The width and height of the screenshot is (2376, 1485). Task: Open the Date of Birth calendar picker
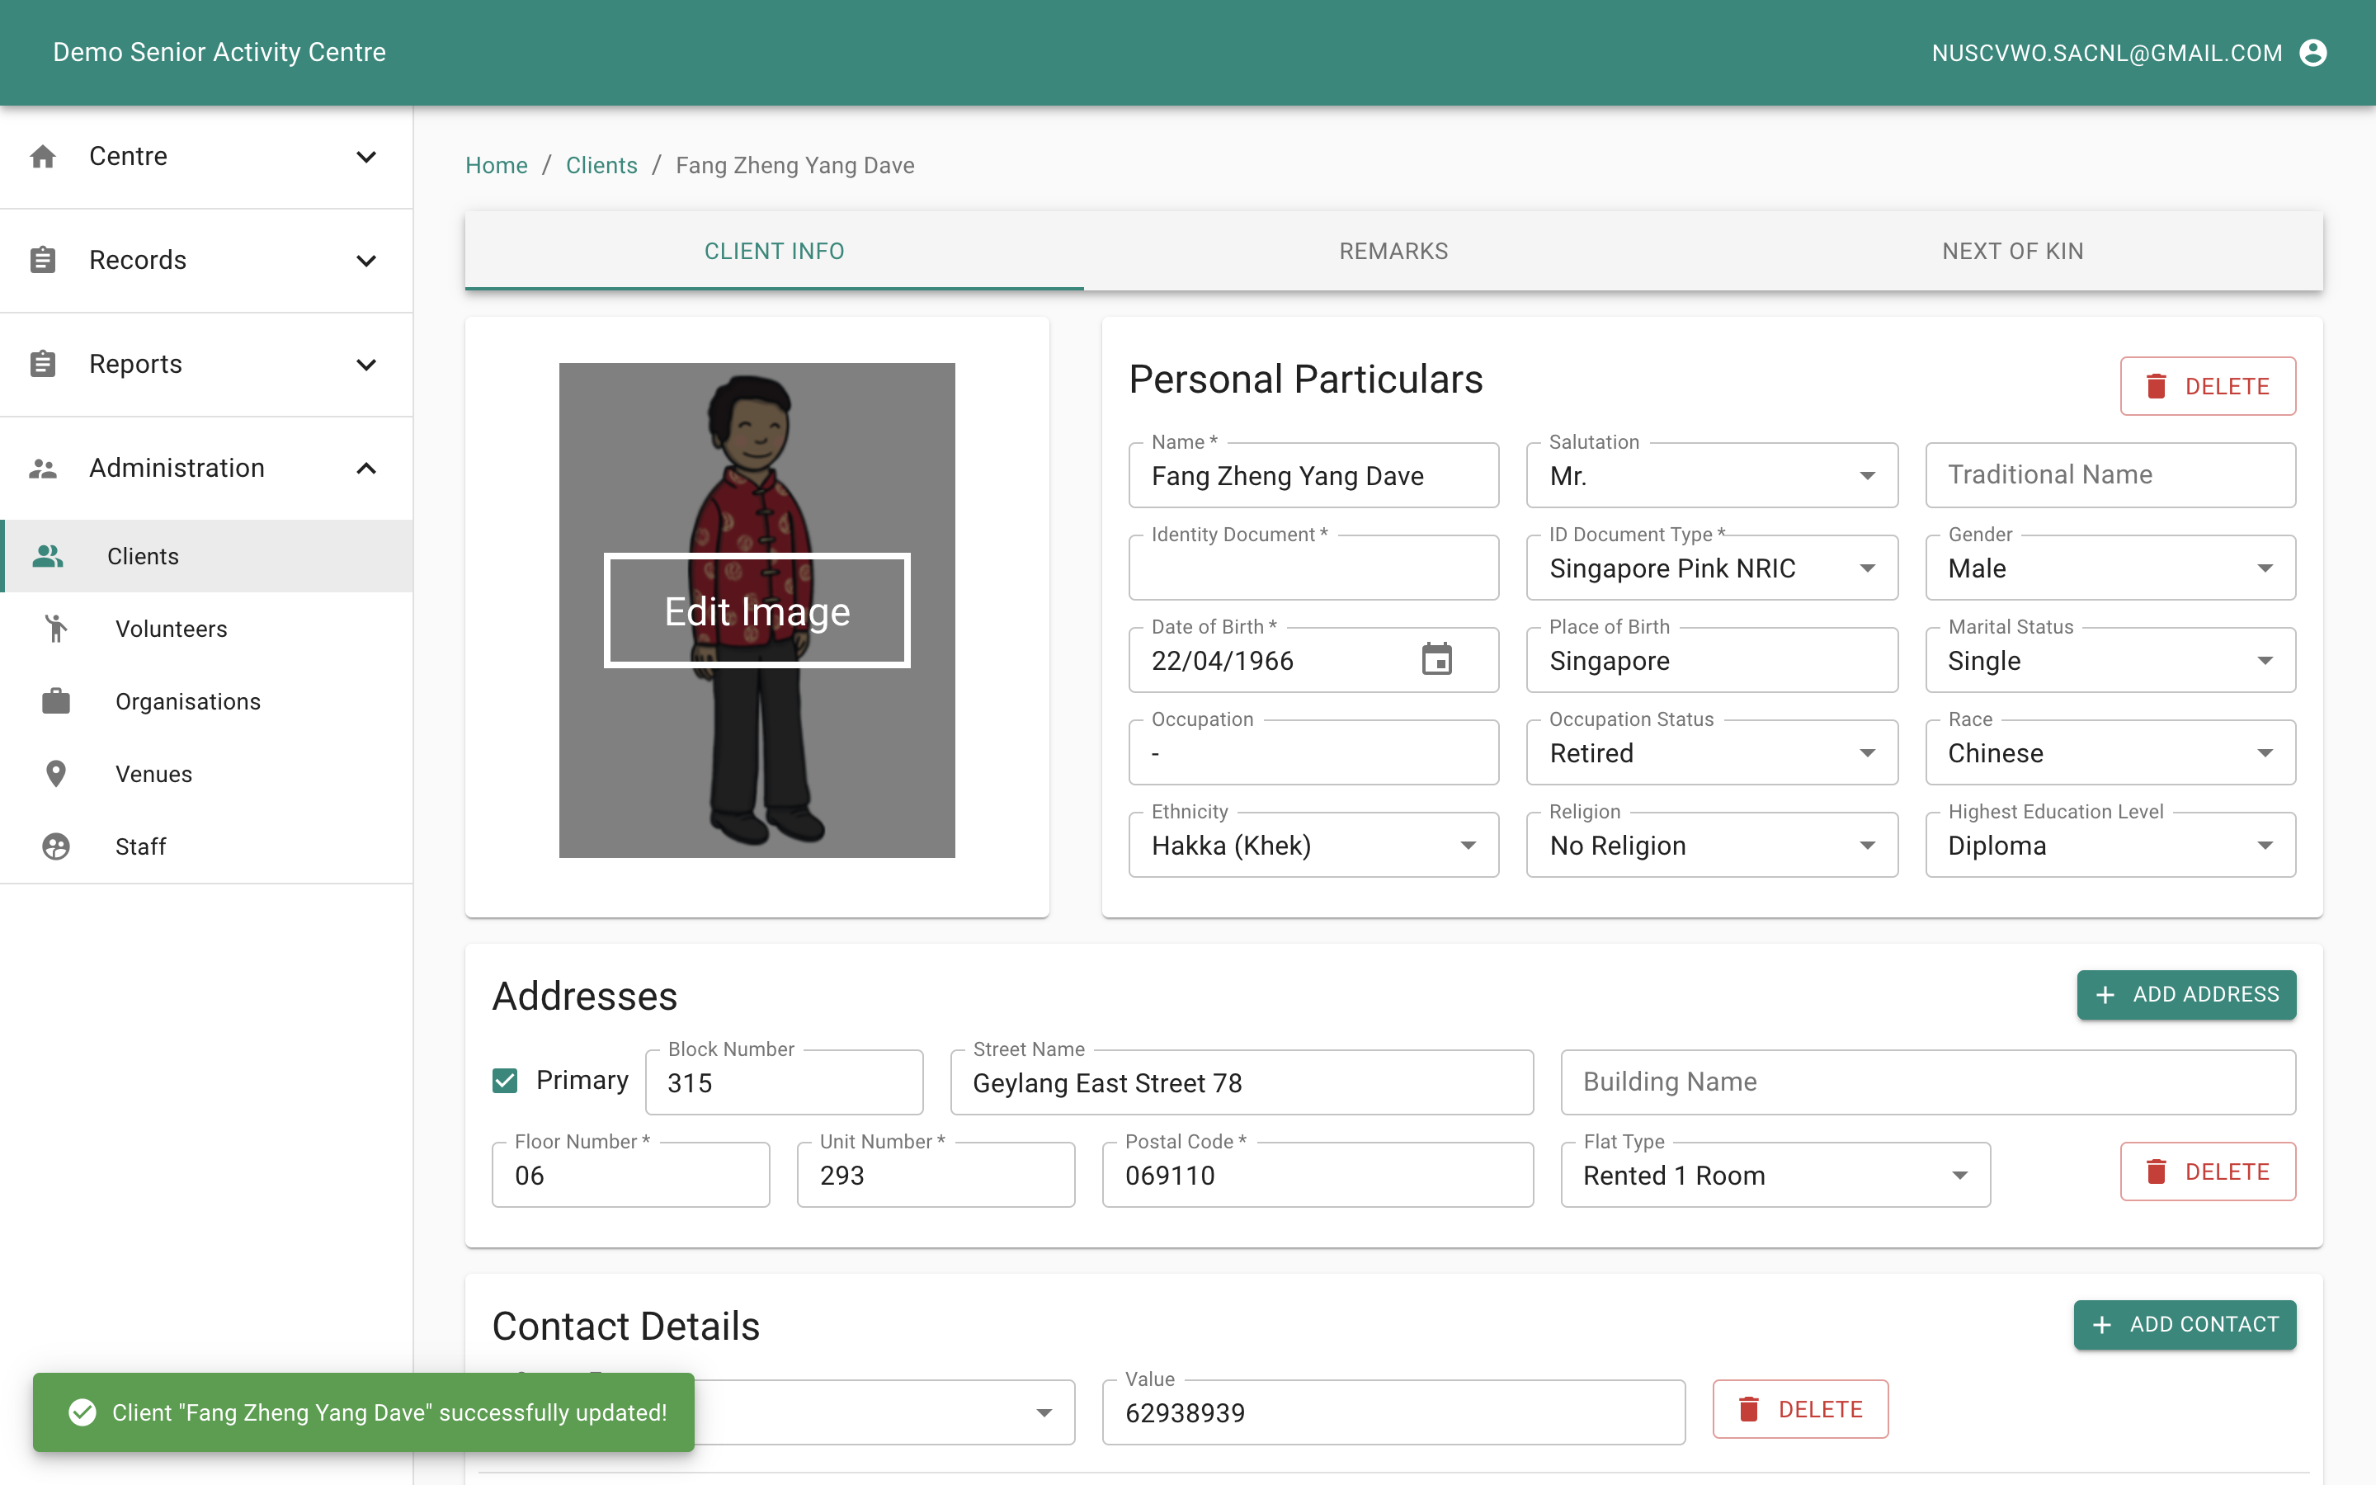1437,660
